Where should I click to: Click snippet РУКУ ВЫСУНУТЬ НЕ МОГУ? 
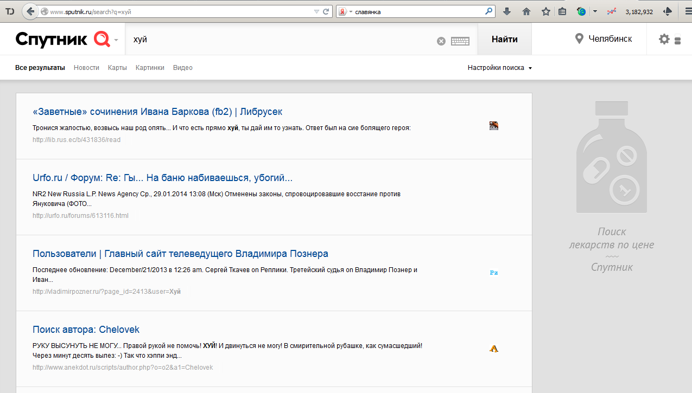227,351
